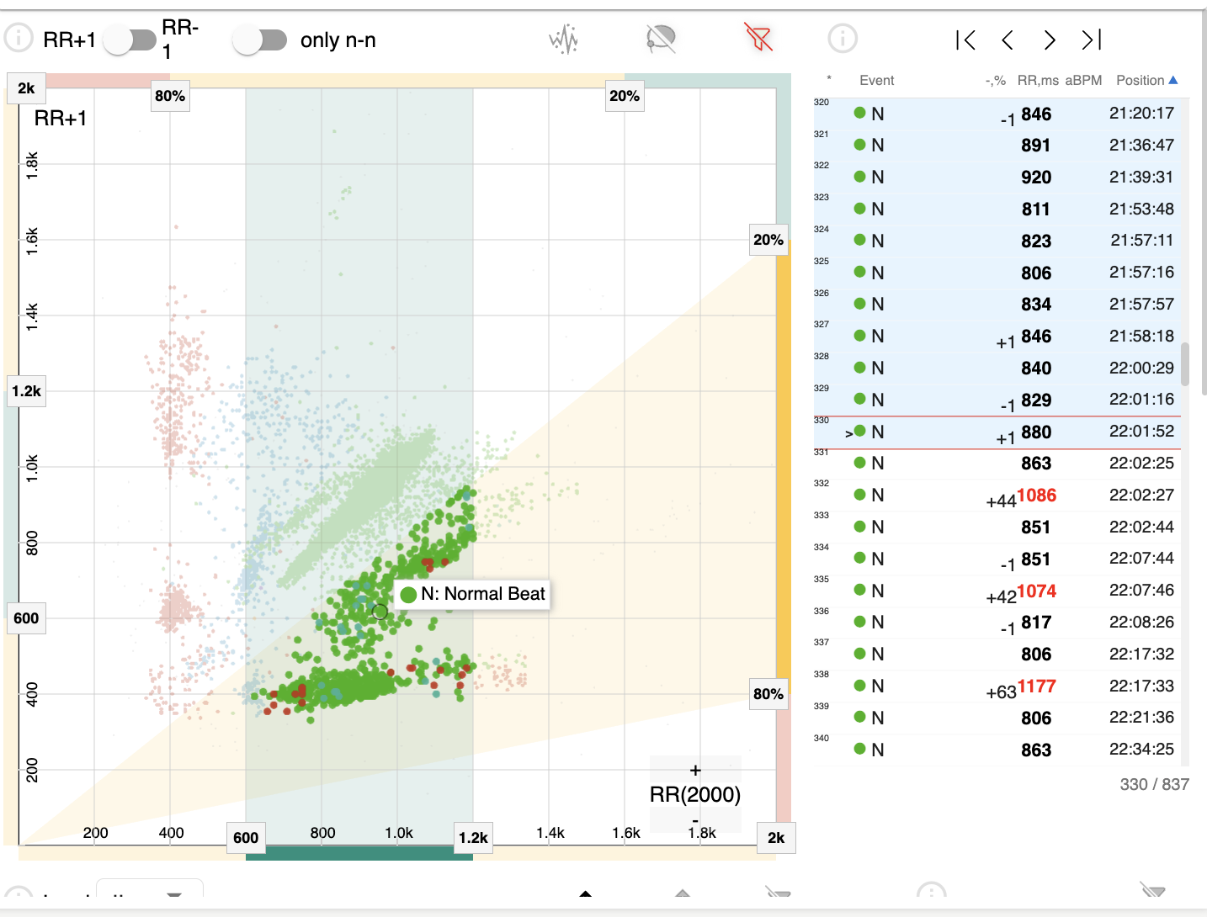
Task: Click the Event column header
Action: (876, 80)
